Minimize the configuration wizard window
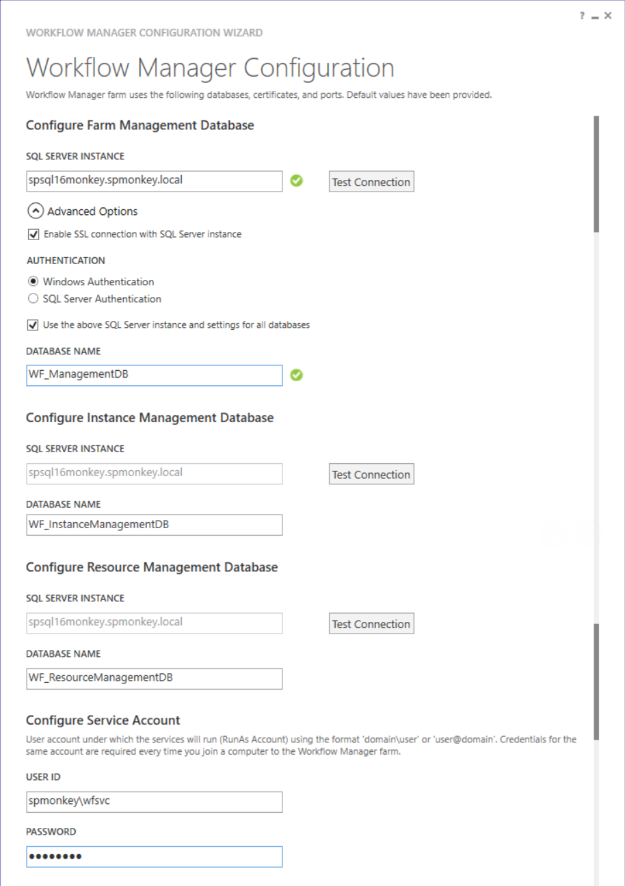 coord(595,16)
